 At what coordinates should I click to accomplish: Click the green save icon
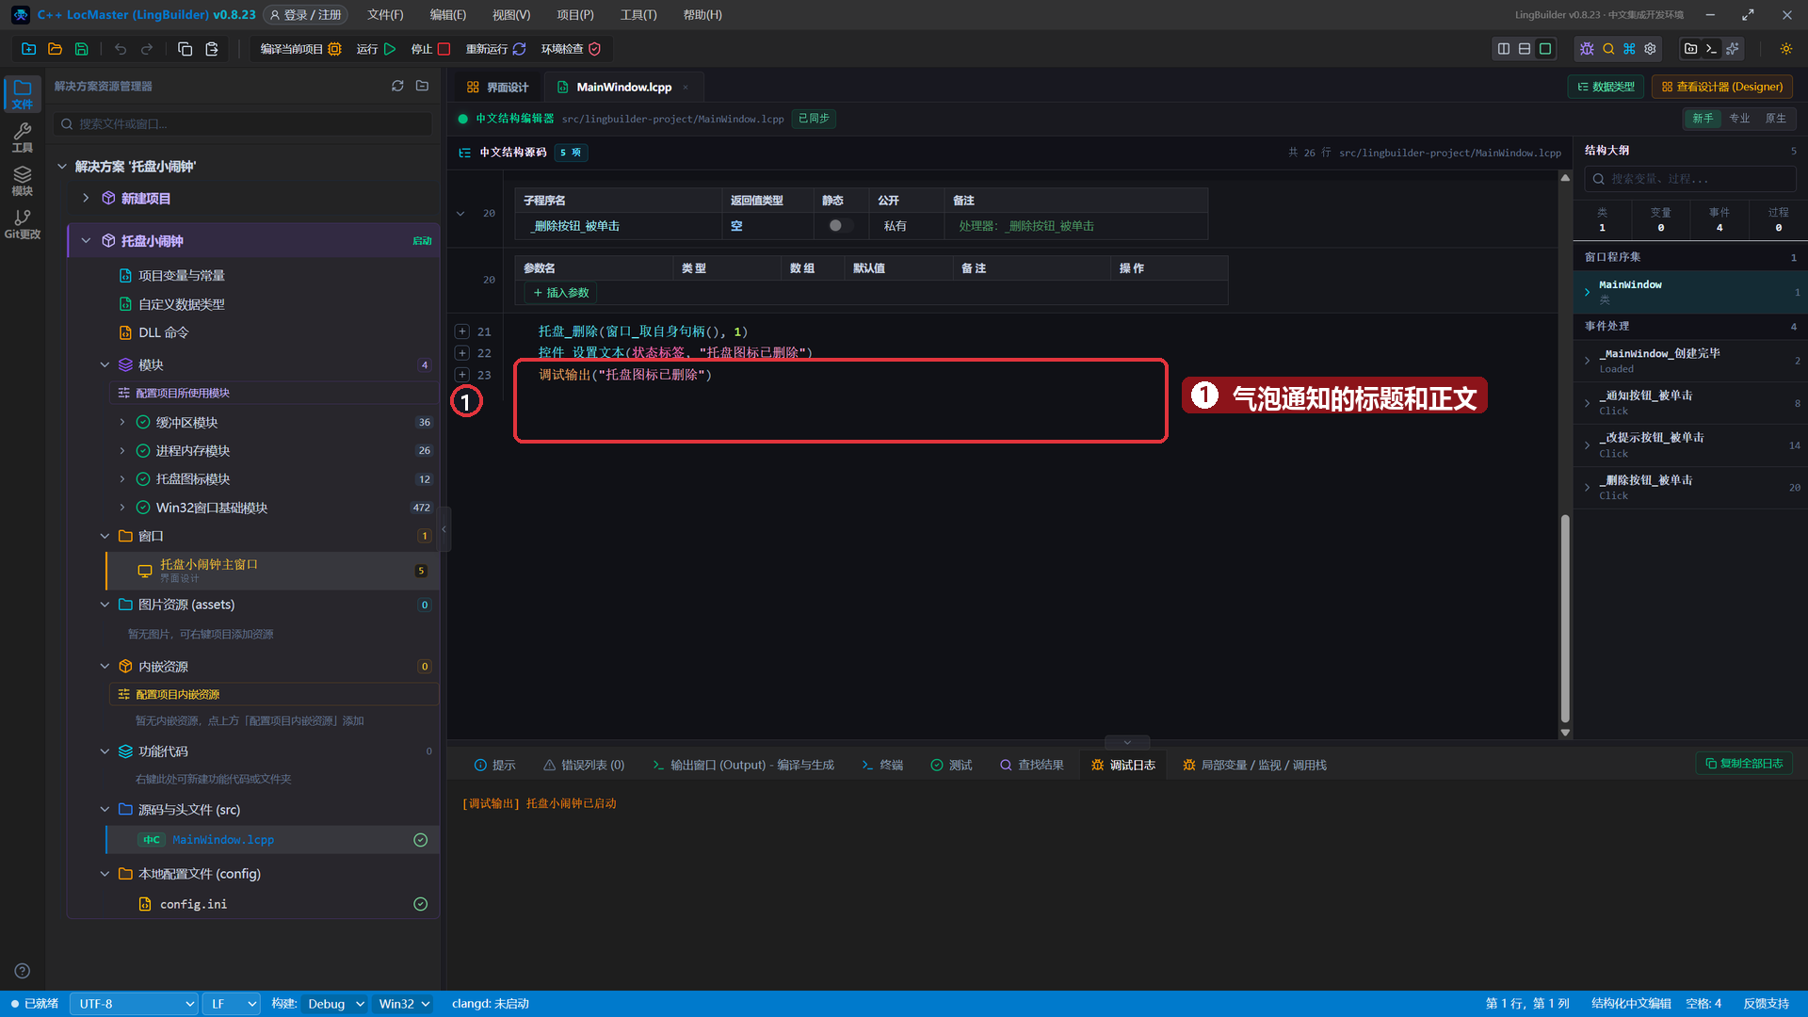(81, 49)
